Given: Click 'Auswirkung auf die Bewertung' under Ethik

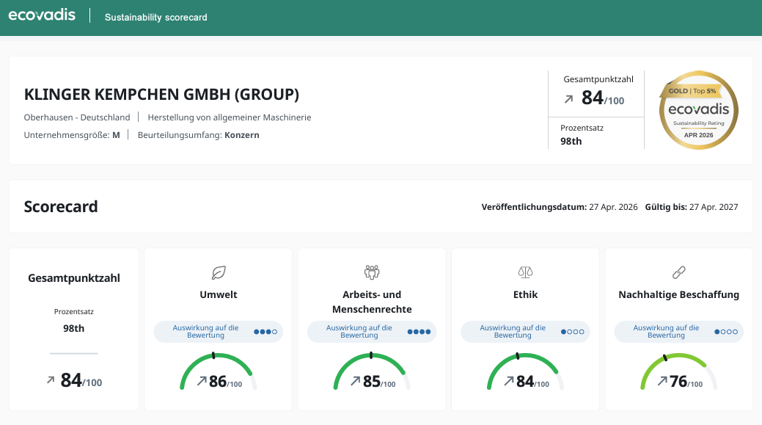Looking at the screenshot, I should [513, 332].
